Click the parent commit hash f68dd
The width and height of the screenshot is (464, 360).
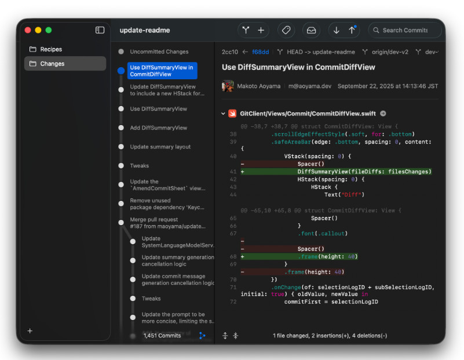pyautogui.click(x=261, y=52)
